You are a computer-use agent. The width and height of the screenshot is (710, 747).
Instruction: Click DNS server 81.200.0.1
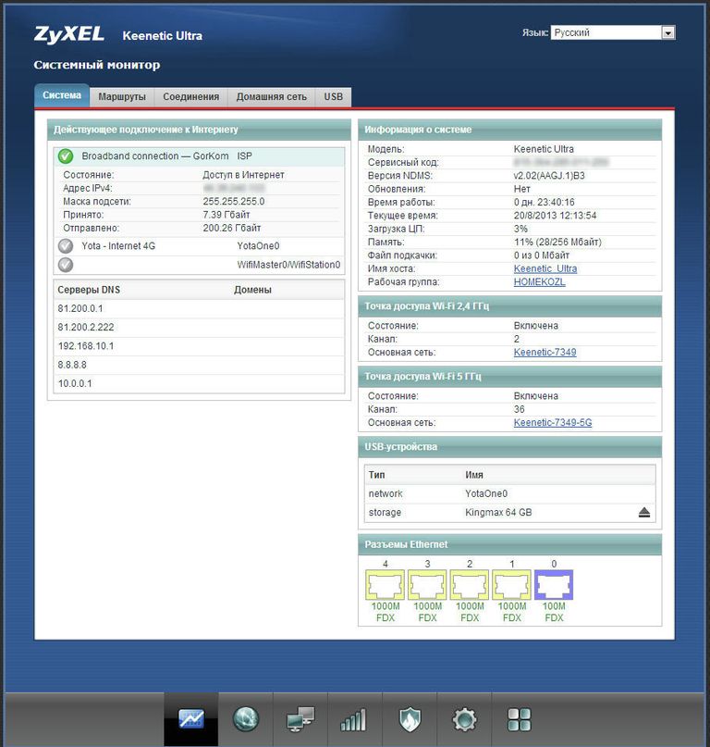[x=80, y=309]
